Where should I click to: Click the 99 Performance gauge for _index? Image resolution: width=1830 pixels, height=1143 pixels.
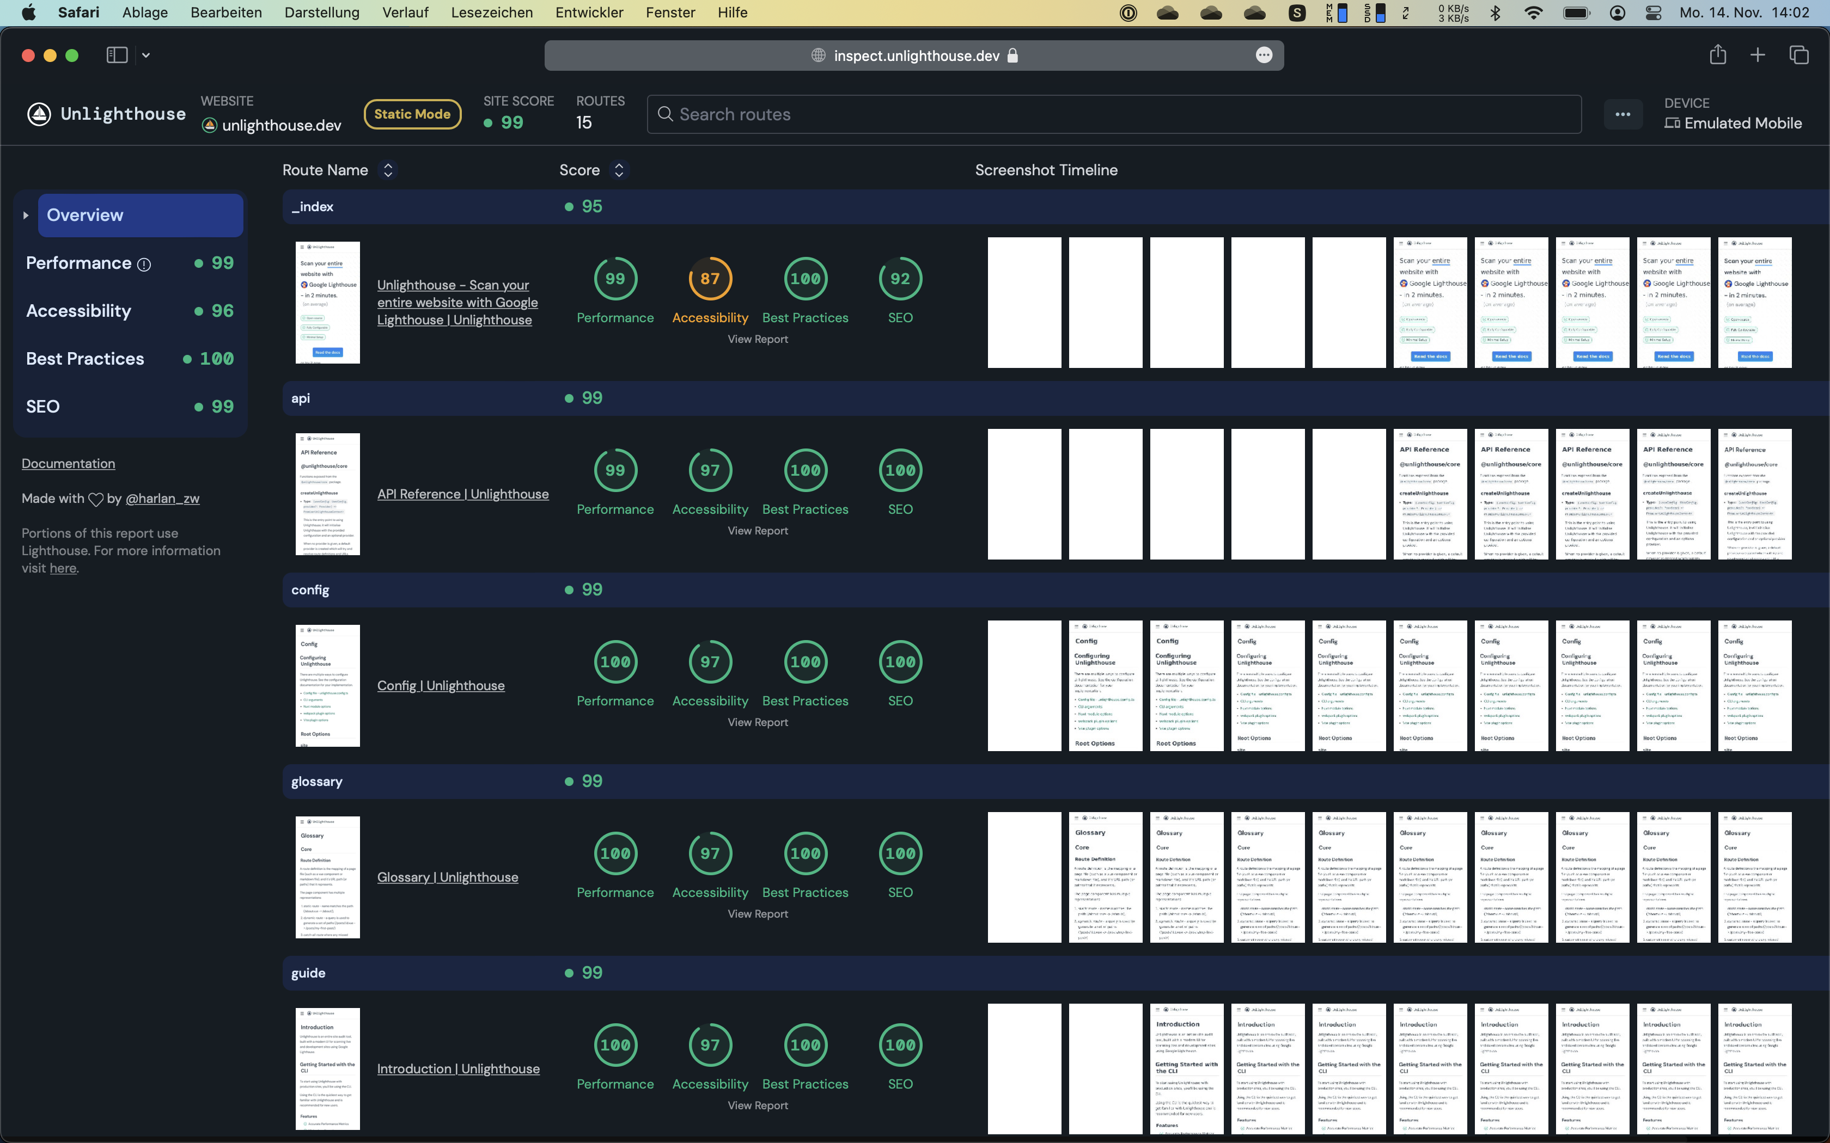click(615, 279)
